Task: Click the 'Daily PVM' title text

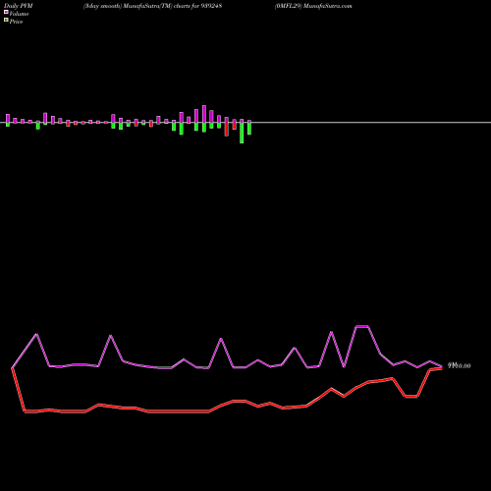Action: pyautogui.click(x=19, y=6)
